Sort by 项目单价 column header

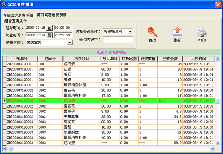(x=110, y=59)
